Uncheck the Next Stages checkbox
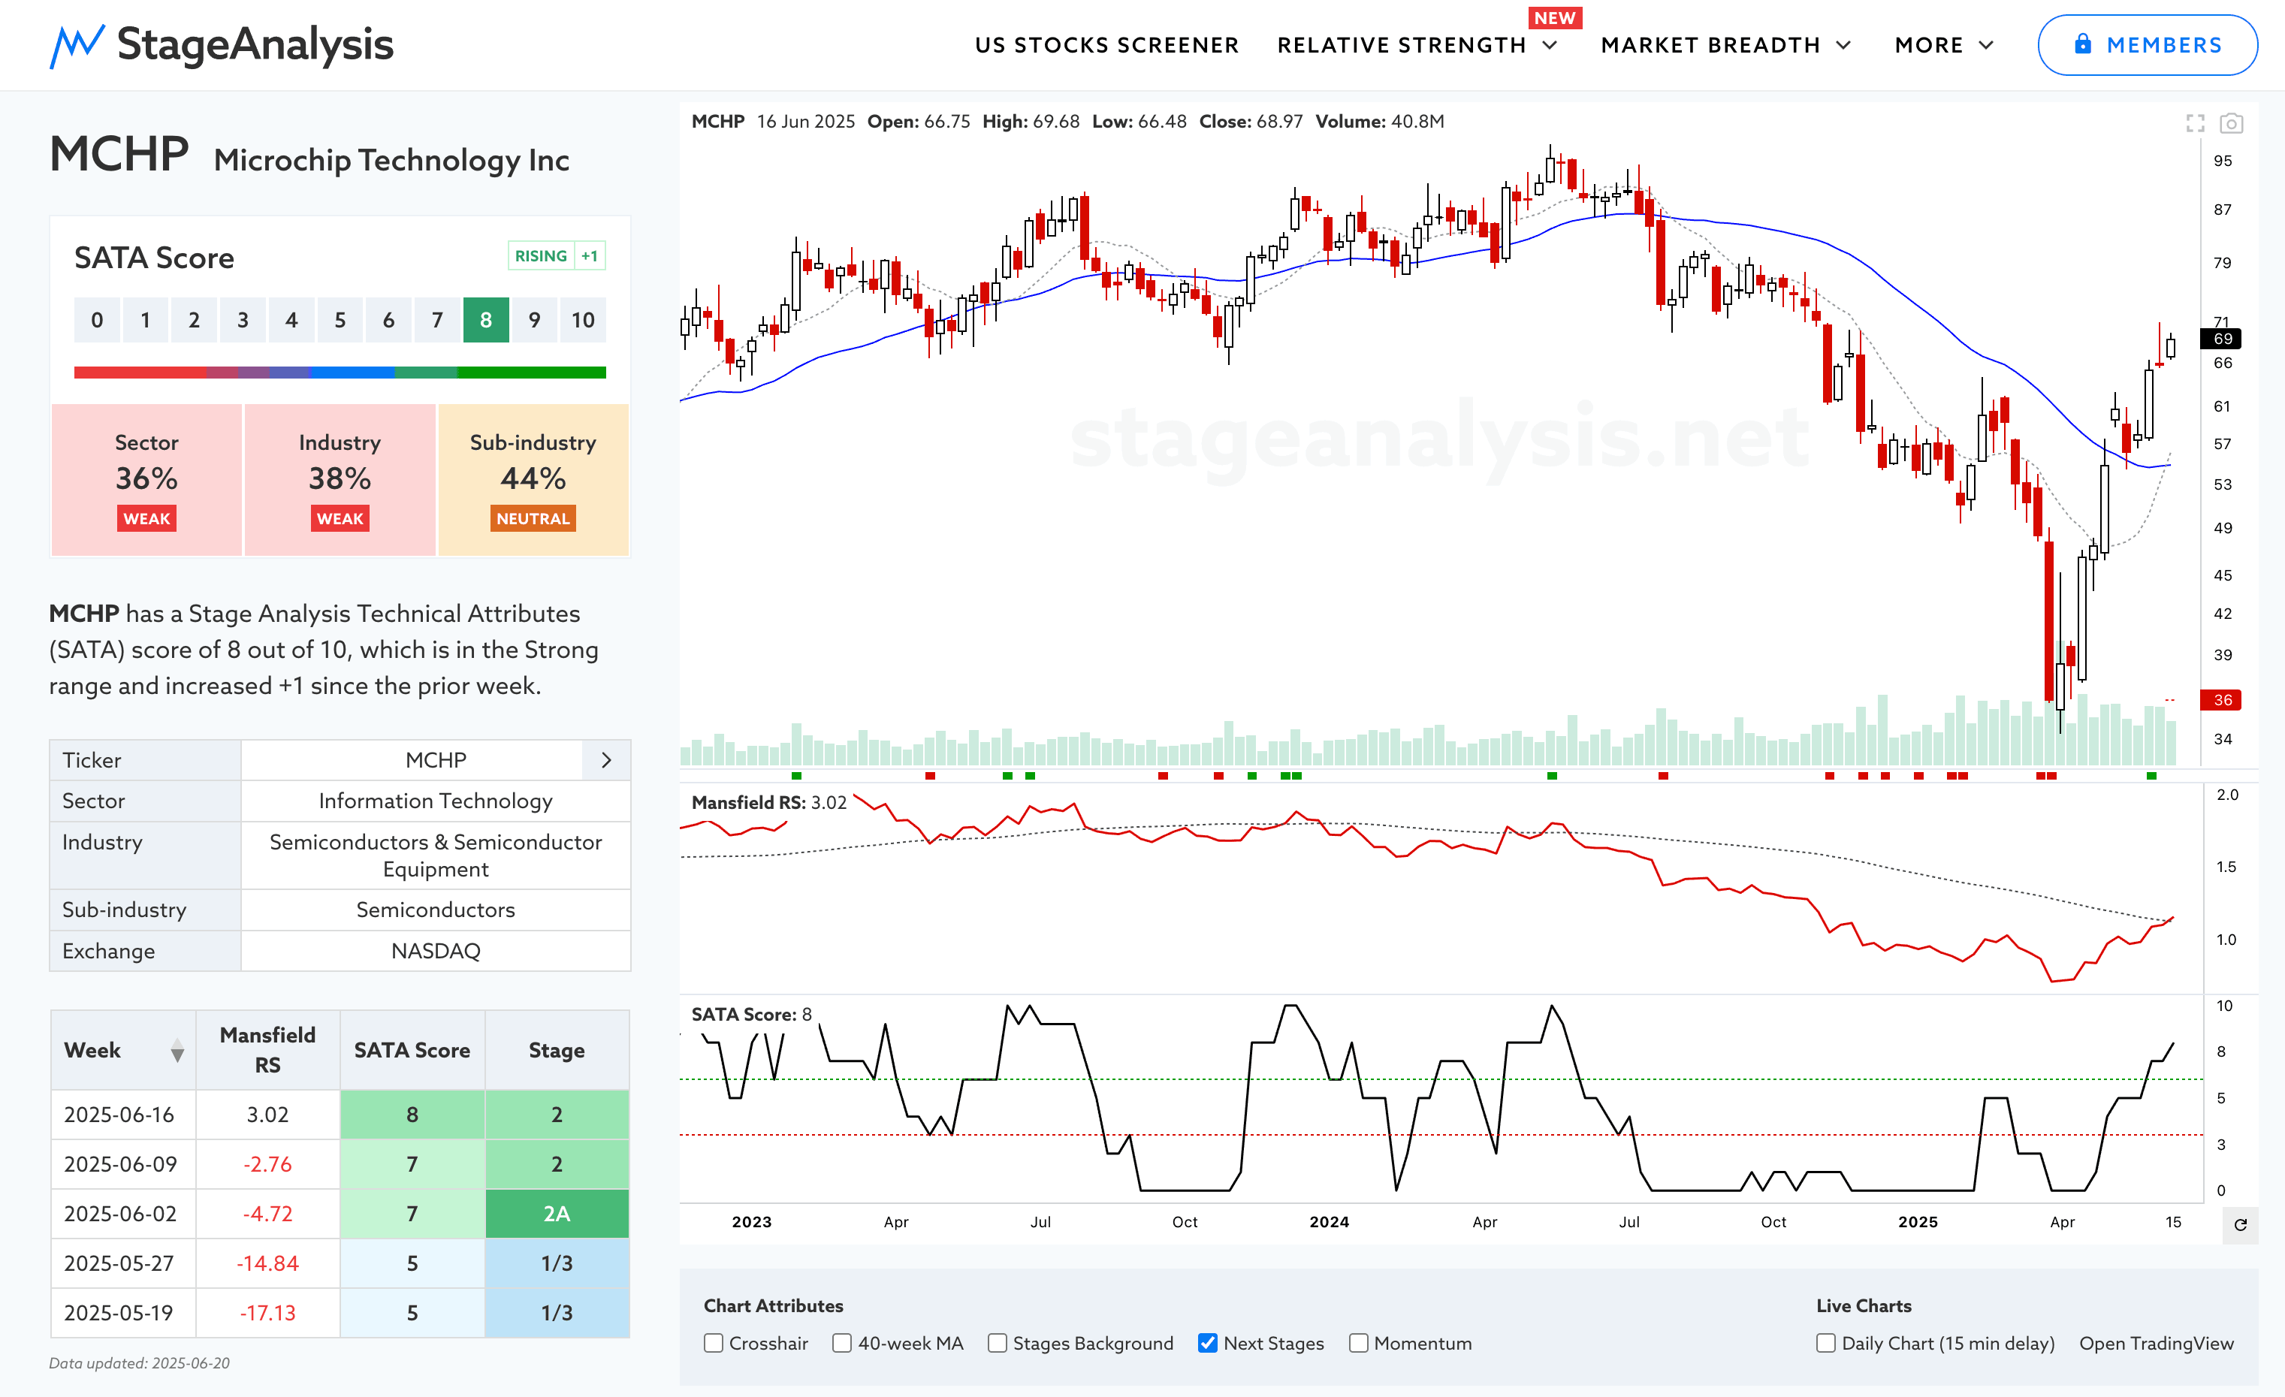The image size is (2285, 1397). coord(1207,1343)
